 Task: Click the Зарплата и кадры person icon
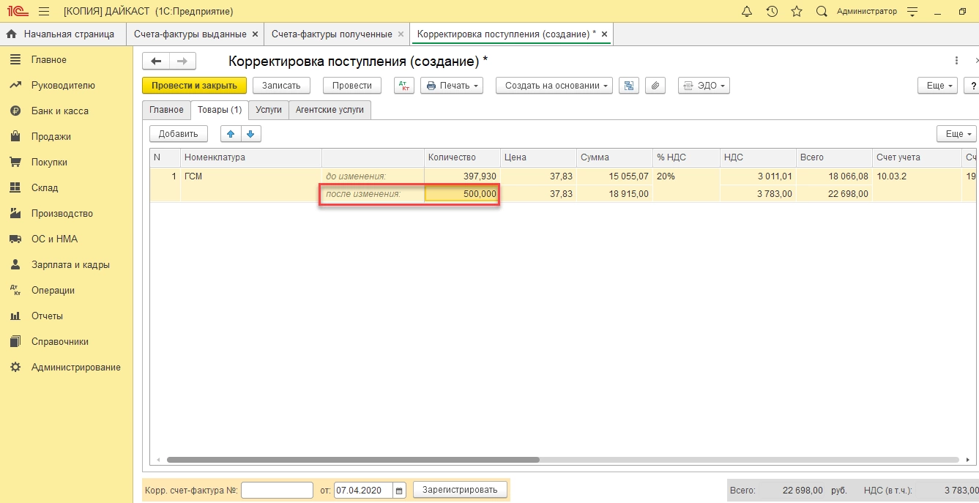tap(15, 265)
